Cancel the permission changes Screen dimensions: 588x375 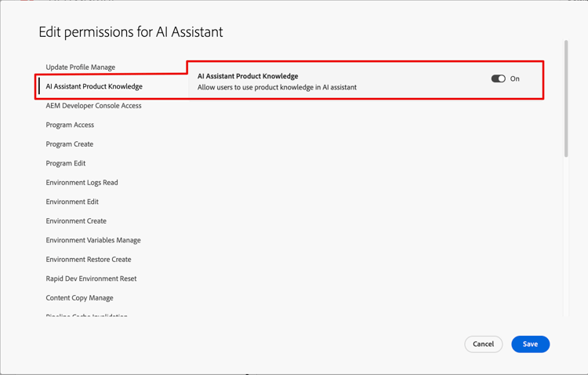483,344
